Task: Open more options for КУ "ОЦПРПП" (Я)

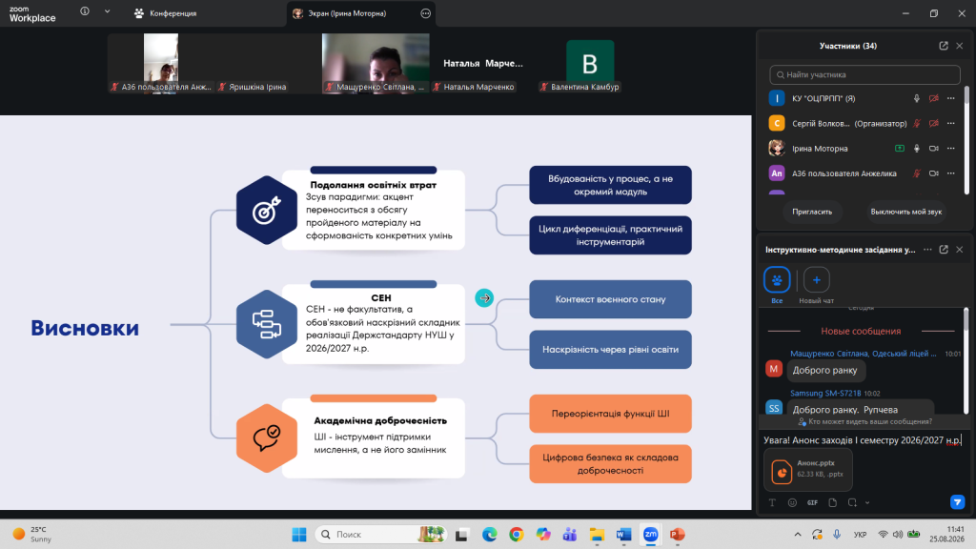Action: click(951, 98)
